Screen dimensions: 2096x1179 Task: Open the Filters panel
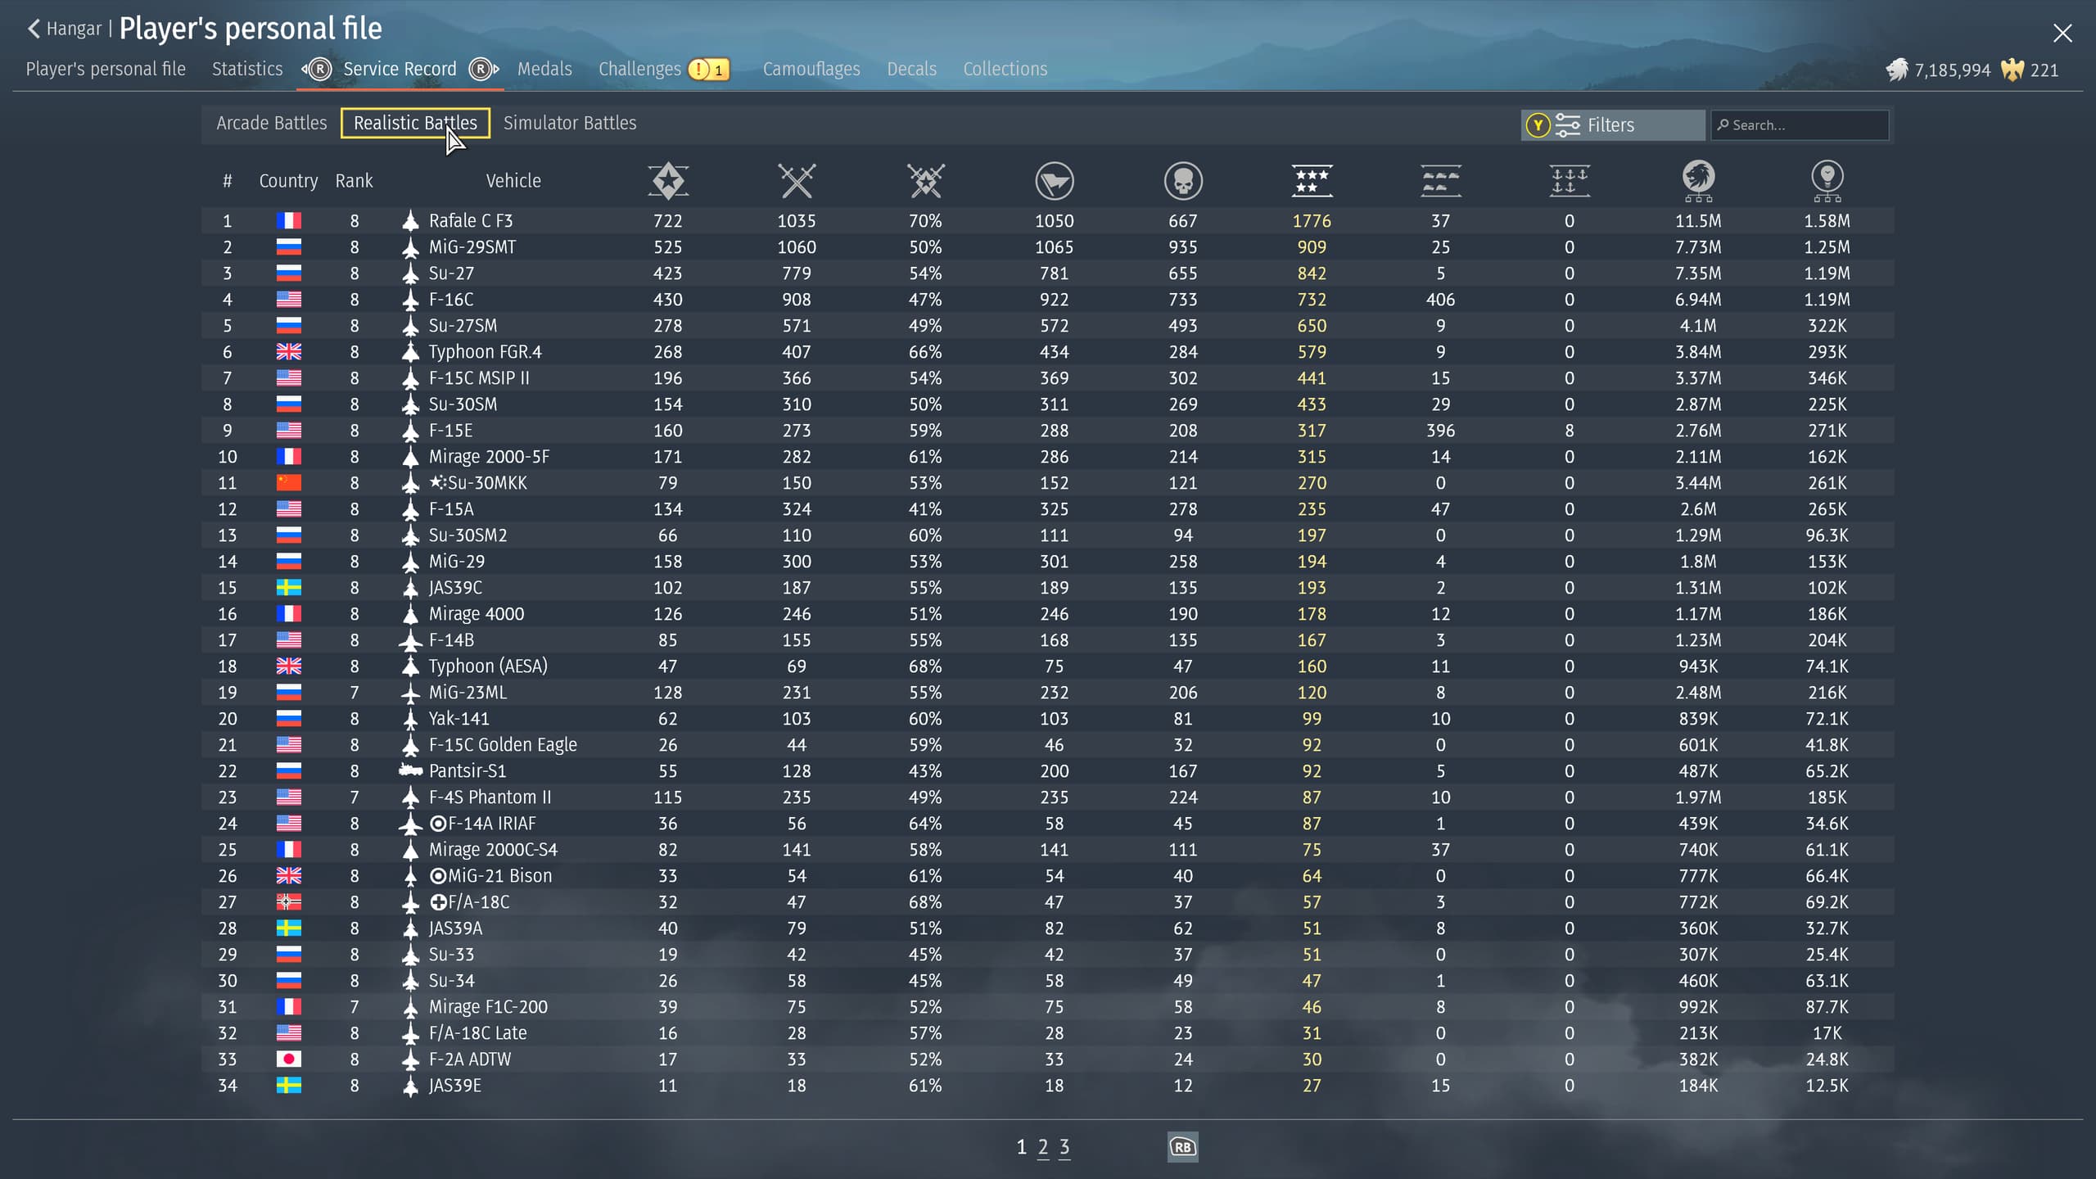pos(1611,125)
